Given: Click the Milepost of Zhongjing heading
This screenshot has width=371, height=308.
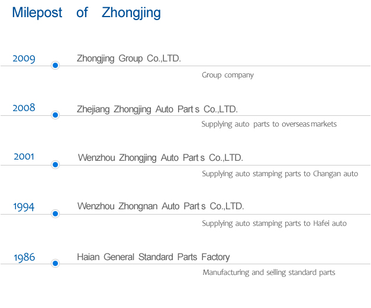Looking at the screenshot, I should (86, 13).
